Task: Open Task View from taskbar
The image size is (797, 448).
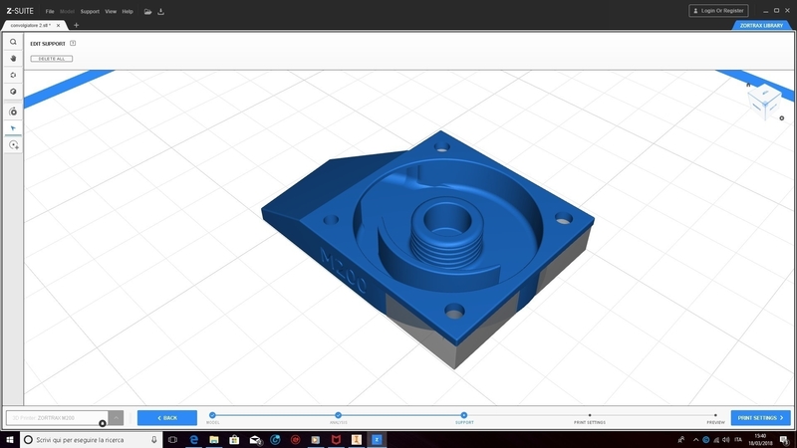Action: pos(172,440)
